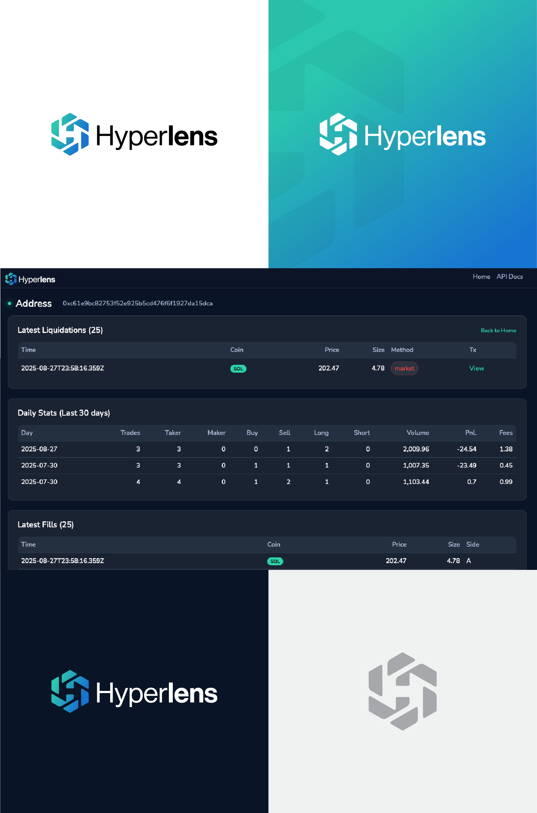Click the Short column header
The image size is (537, 813).
coord(362,433)
